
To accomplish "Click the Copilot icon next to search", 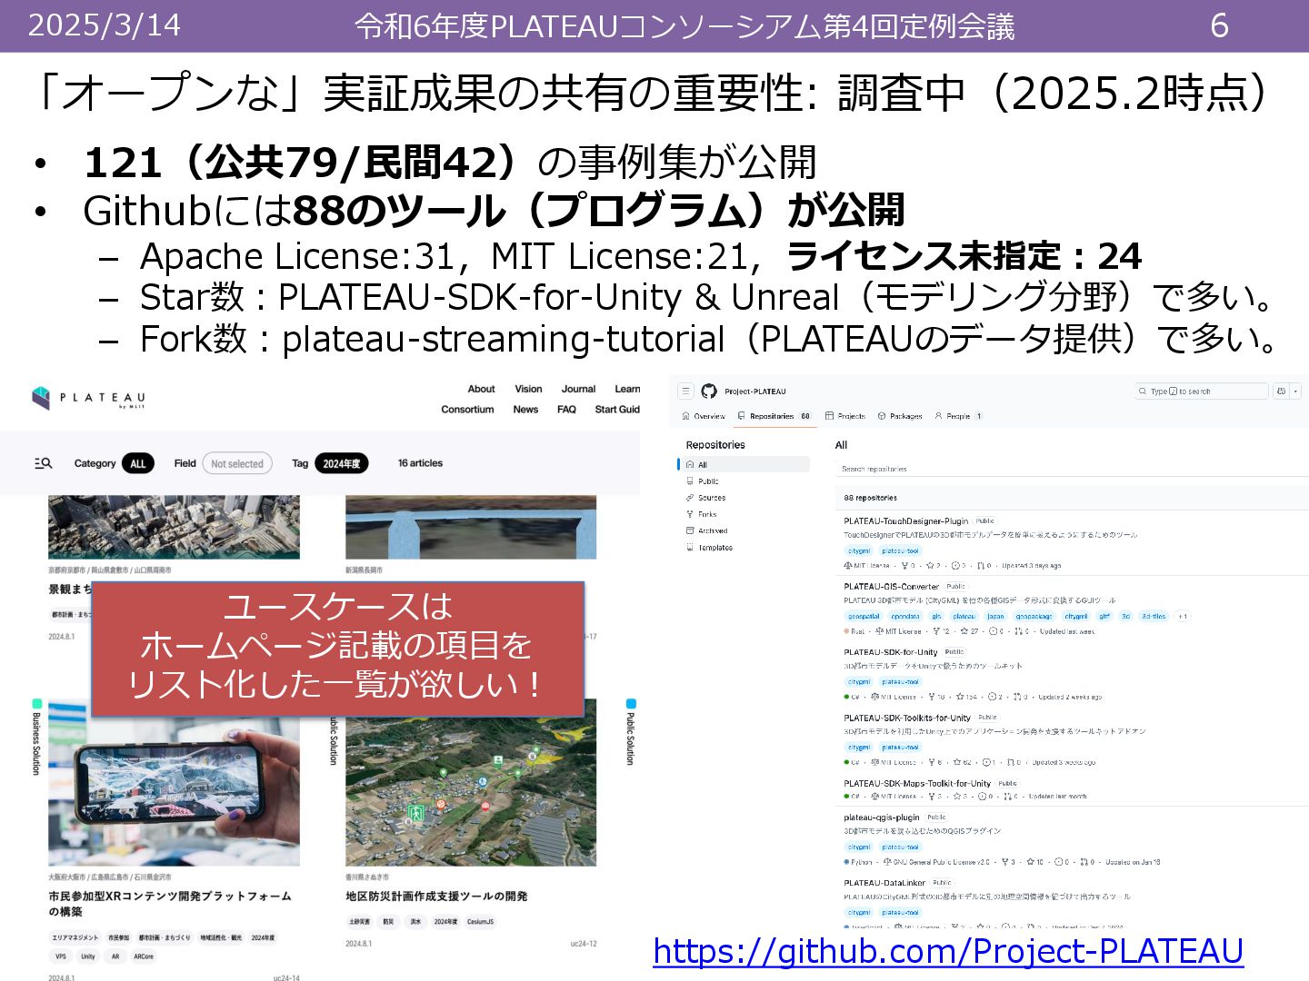I will pos(1282,391).
